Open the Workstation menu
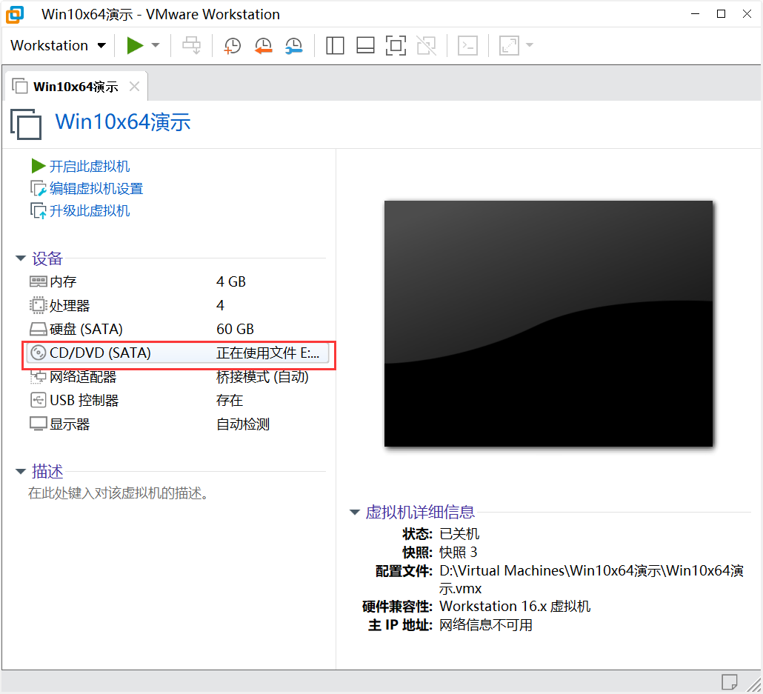Image resolution: width=763 pixels, height=694 pixels. click(59, 46)
